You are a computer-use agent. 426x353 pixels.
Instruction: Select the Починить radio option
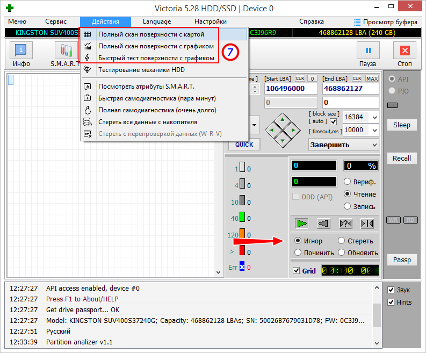coord(298,253)
